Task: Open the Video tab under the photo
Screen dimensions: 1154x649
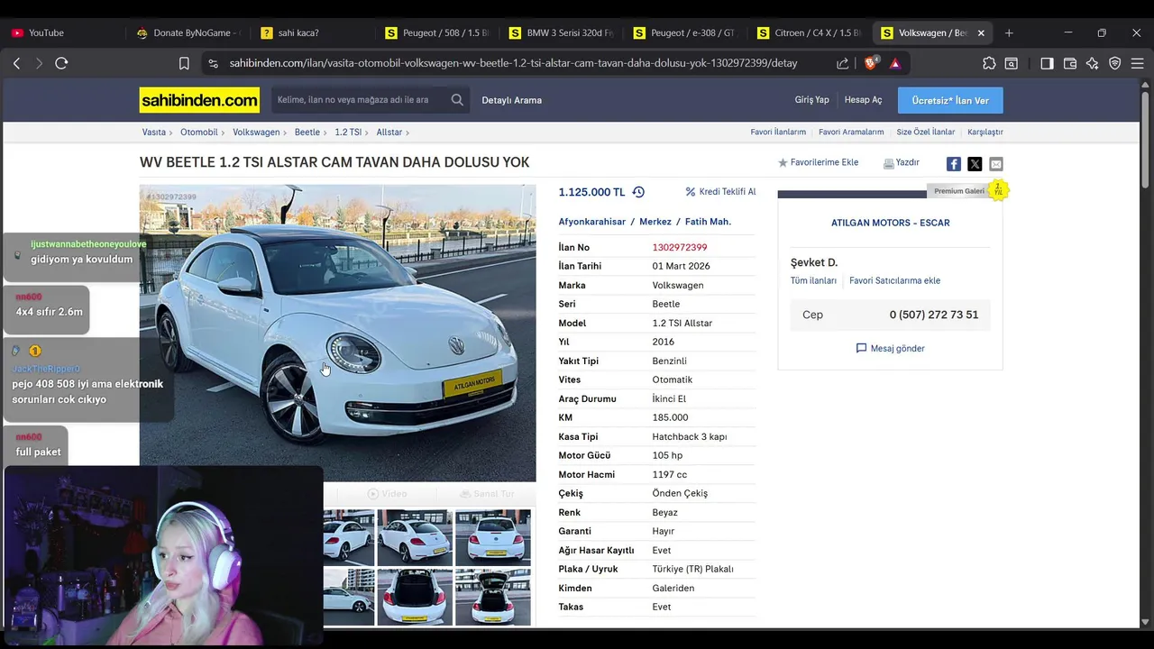Action: click(387, 494)
